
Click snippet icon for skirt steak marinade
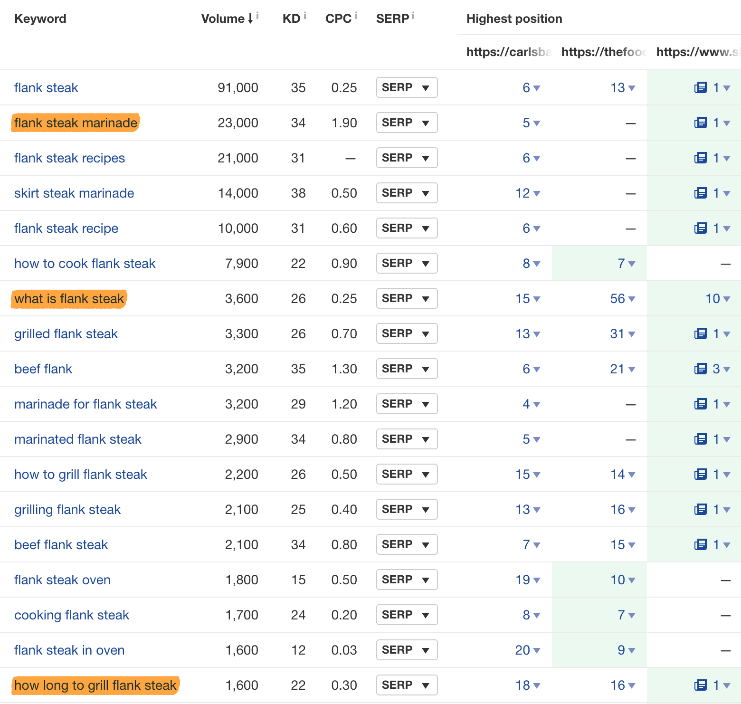click(700, 193)
